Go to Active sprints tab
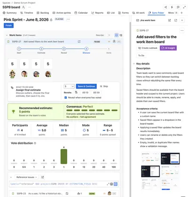Image resolution: width=188 pixels, height=197 pixels. click(62, 13)
